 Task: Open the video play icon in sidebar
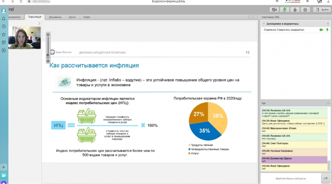click(4, 50)
